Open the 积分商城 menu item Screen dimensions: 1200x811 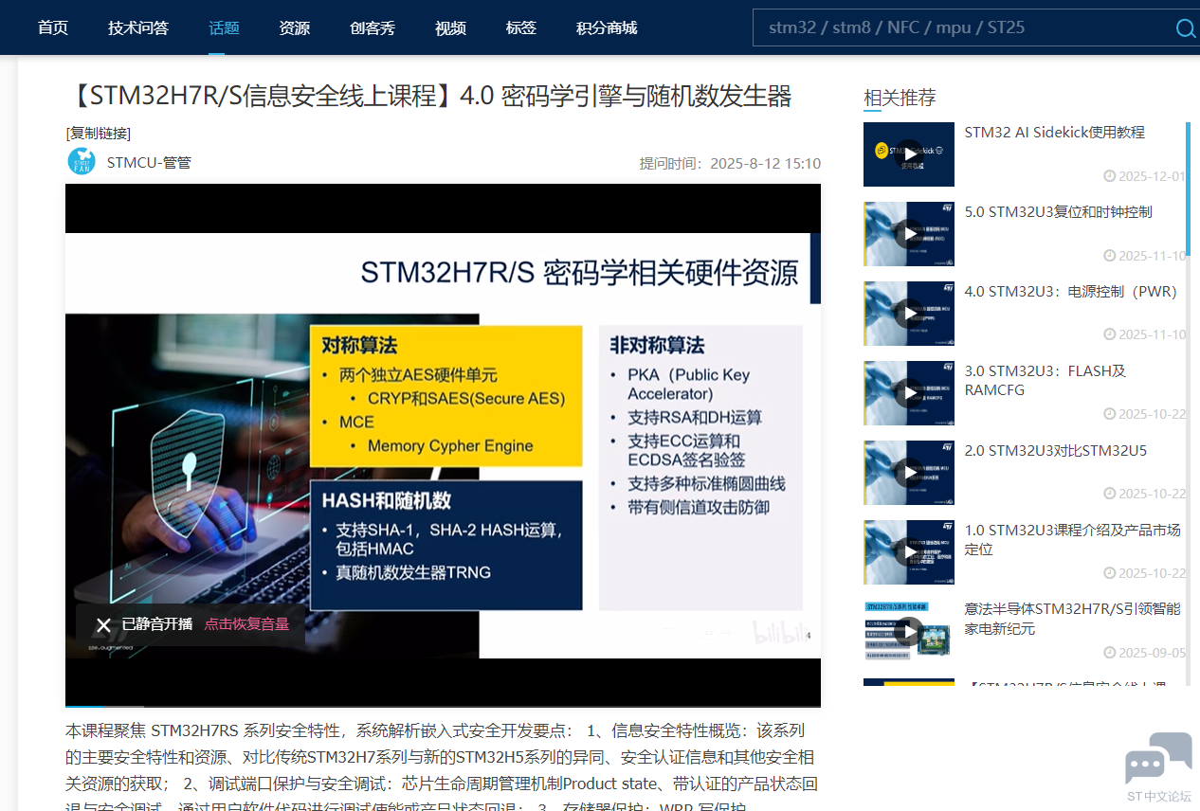click(x=607, y=27)
